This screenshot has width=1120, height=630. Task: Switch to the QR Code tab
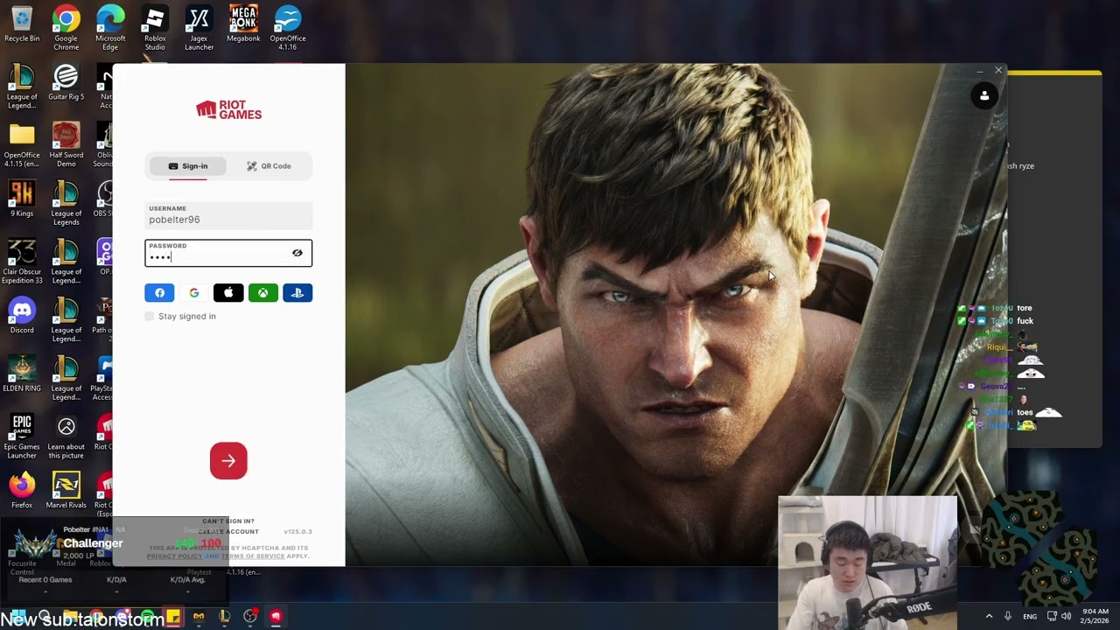[269, 166]
